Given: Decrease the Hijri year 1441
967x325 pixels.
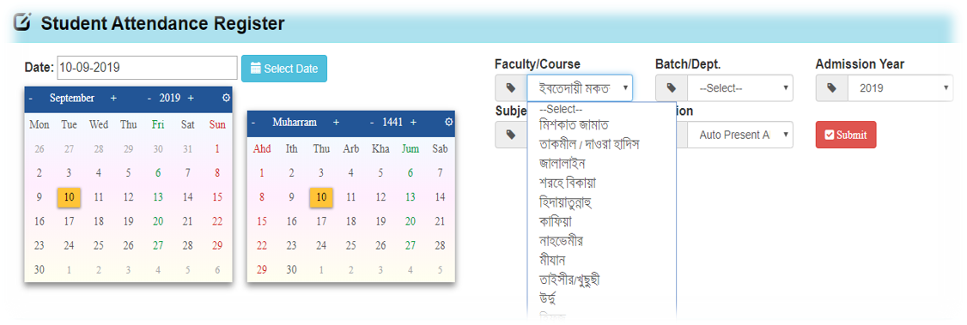Looking at the screenshot, I should (372, 123).
